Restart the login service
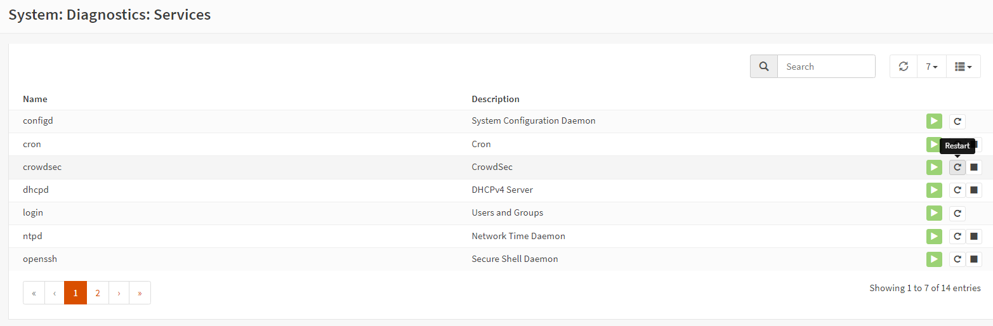Screen dimensions: 993x326 [957, 213]
